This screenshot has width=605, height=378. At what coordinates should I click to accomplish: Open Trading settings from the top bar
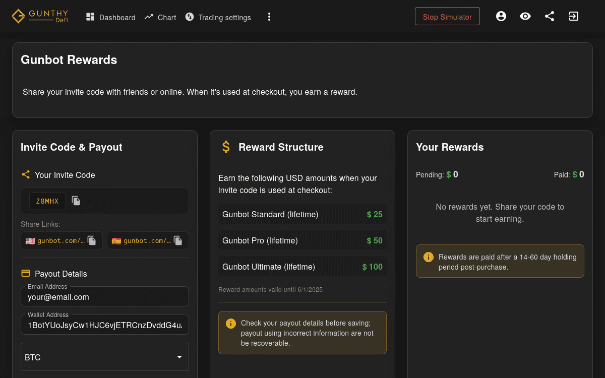[218, 17]
